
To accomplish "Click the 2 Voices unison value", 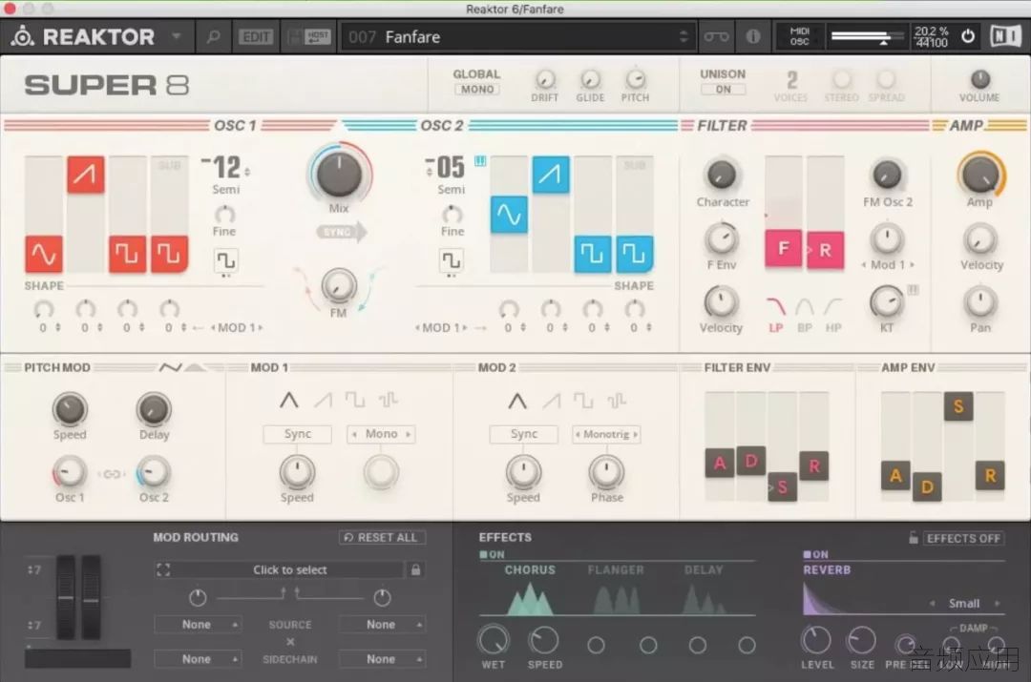I will point(791,81).
